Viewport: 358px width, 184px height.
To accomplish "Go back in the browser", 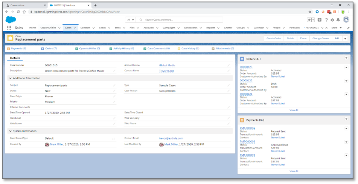I will click(7, 12).
